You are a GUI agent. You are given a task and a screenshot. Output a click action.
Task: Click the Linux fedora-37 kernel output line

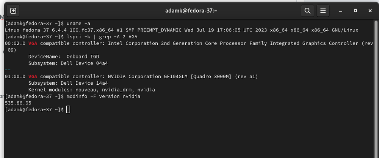pyautogui.click(x=182, y=30)
